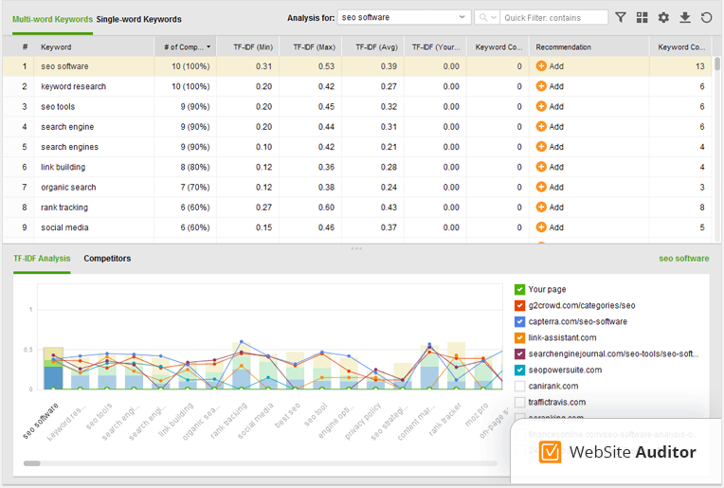Viewport: 724px width, 488px height.
Task: Click the Add icon for social media
Action: [x=541, y=227]
